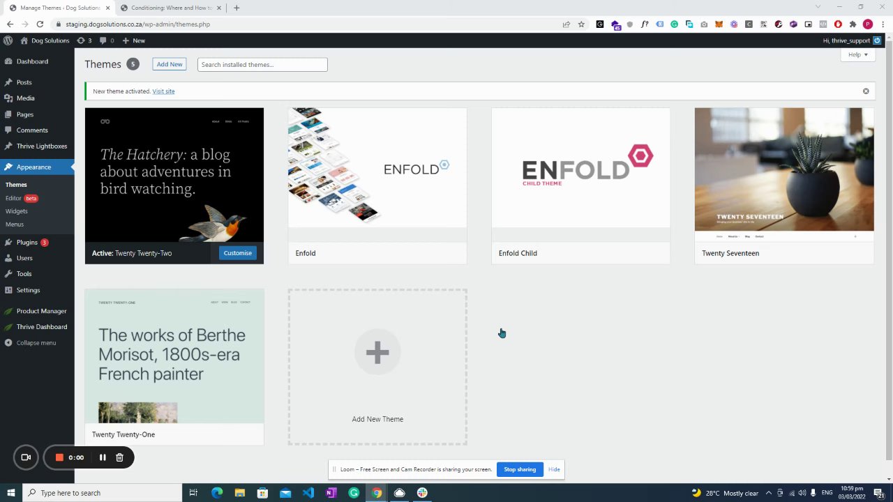Delete the Loom recording with trash icon
Viewport: 893px width, 502px height.
[119, 457]
